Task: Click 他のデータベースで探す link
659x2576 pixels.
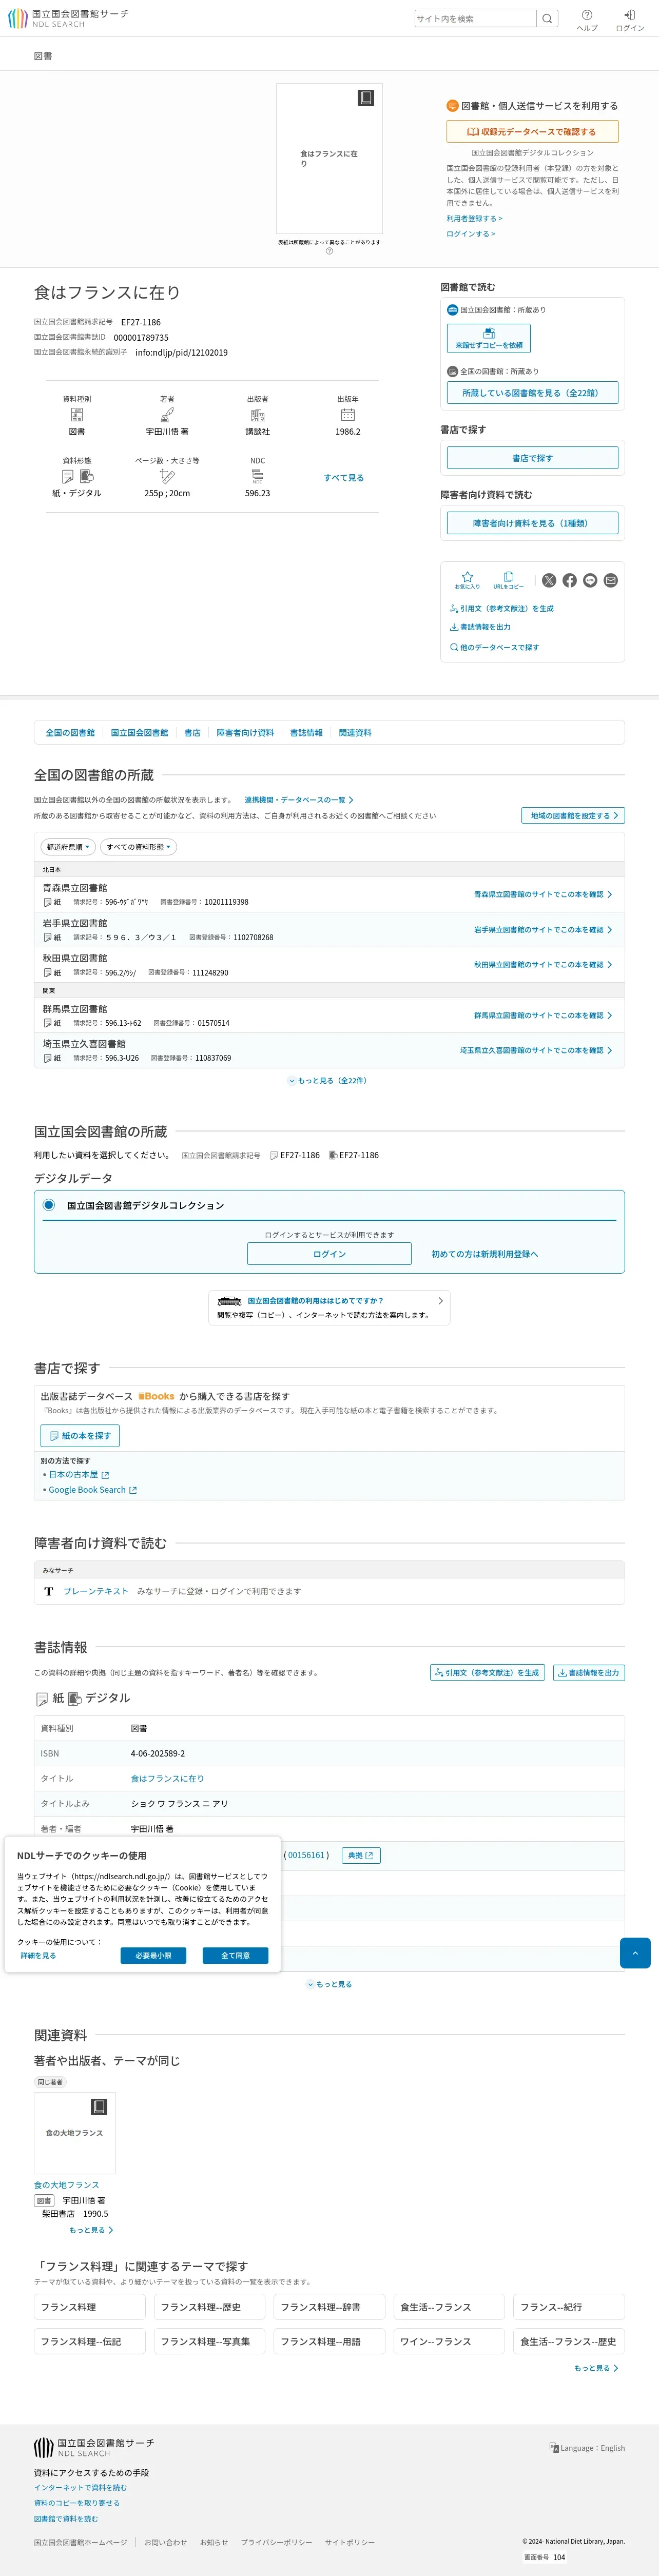Action: pos(494,647)
